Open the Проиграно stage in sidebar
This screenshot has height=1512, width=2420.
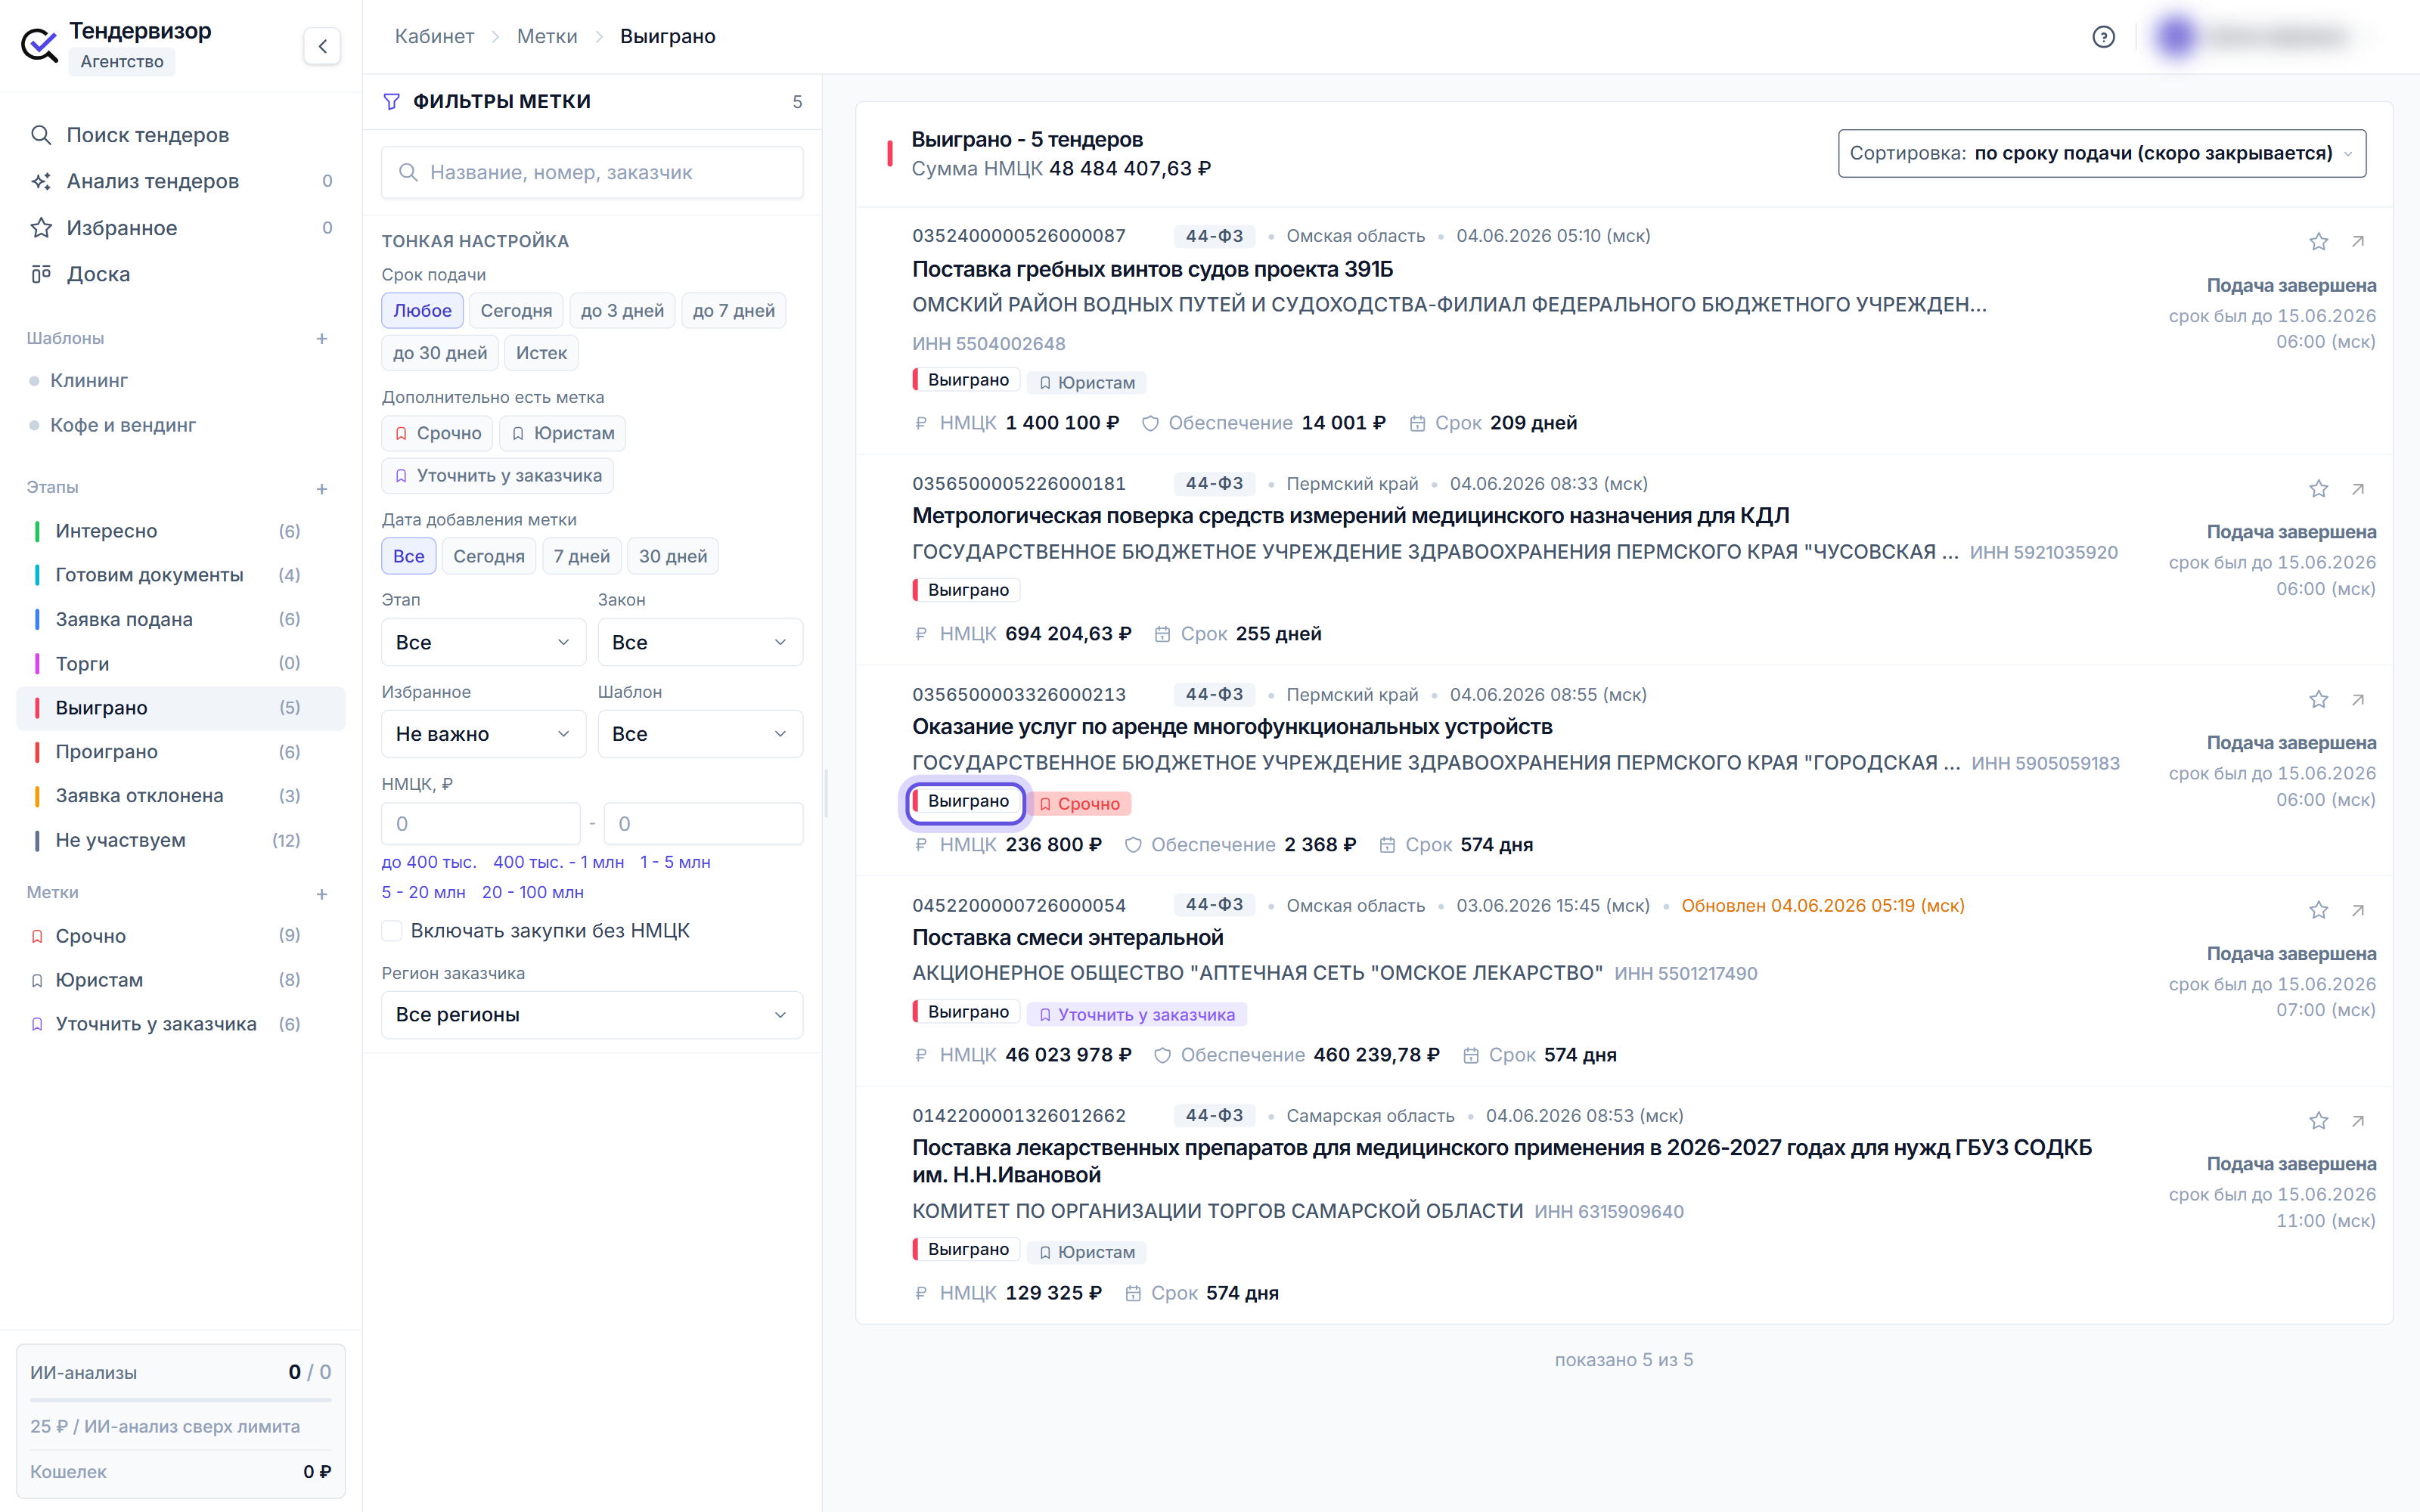[181, 752]
